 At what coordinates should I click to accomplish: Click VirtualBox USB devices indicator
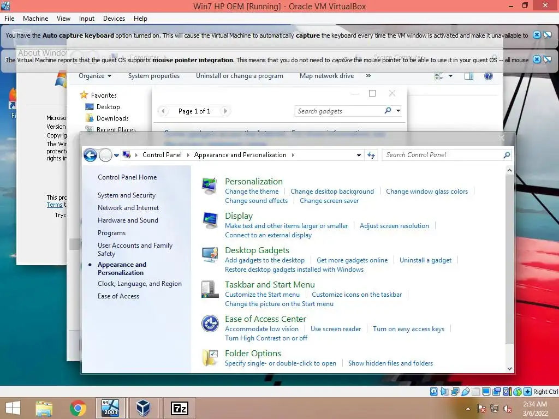pyautogui.click(x=466, y=392)
